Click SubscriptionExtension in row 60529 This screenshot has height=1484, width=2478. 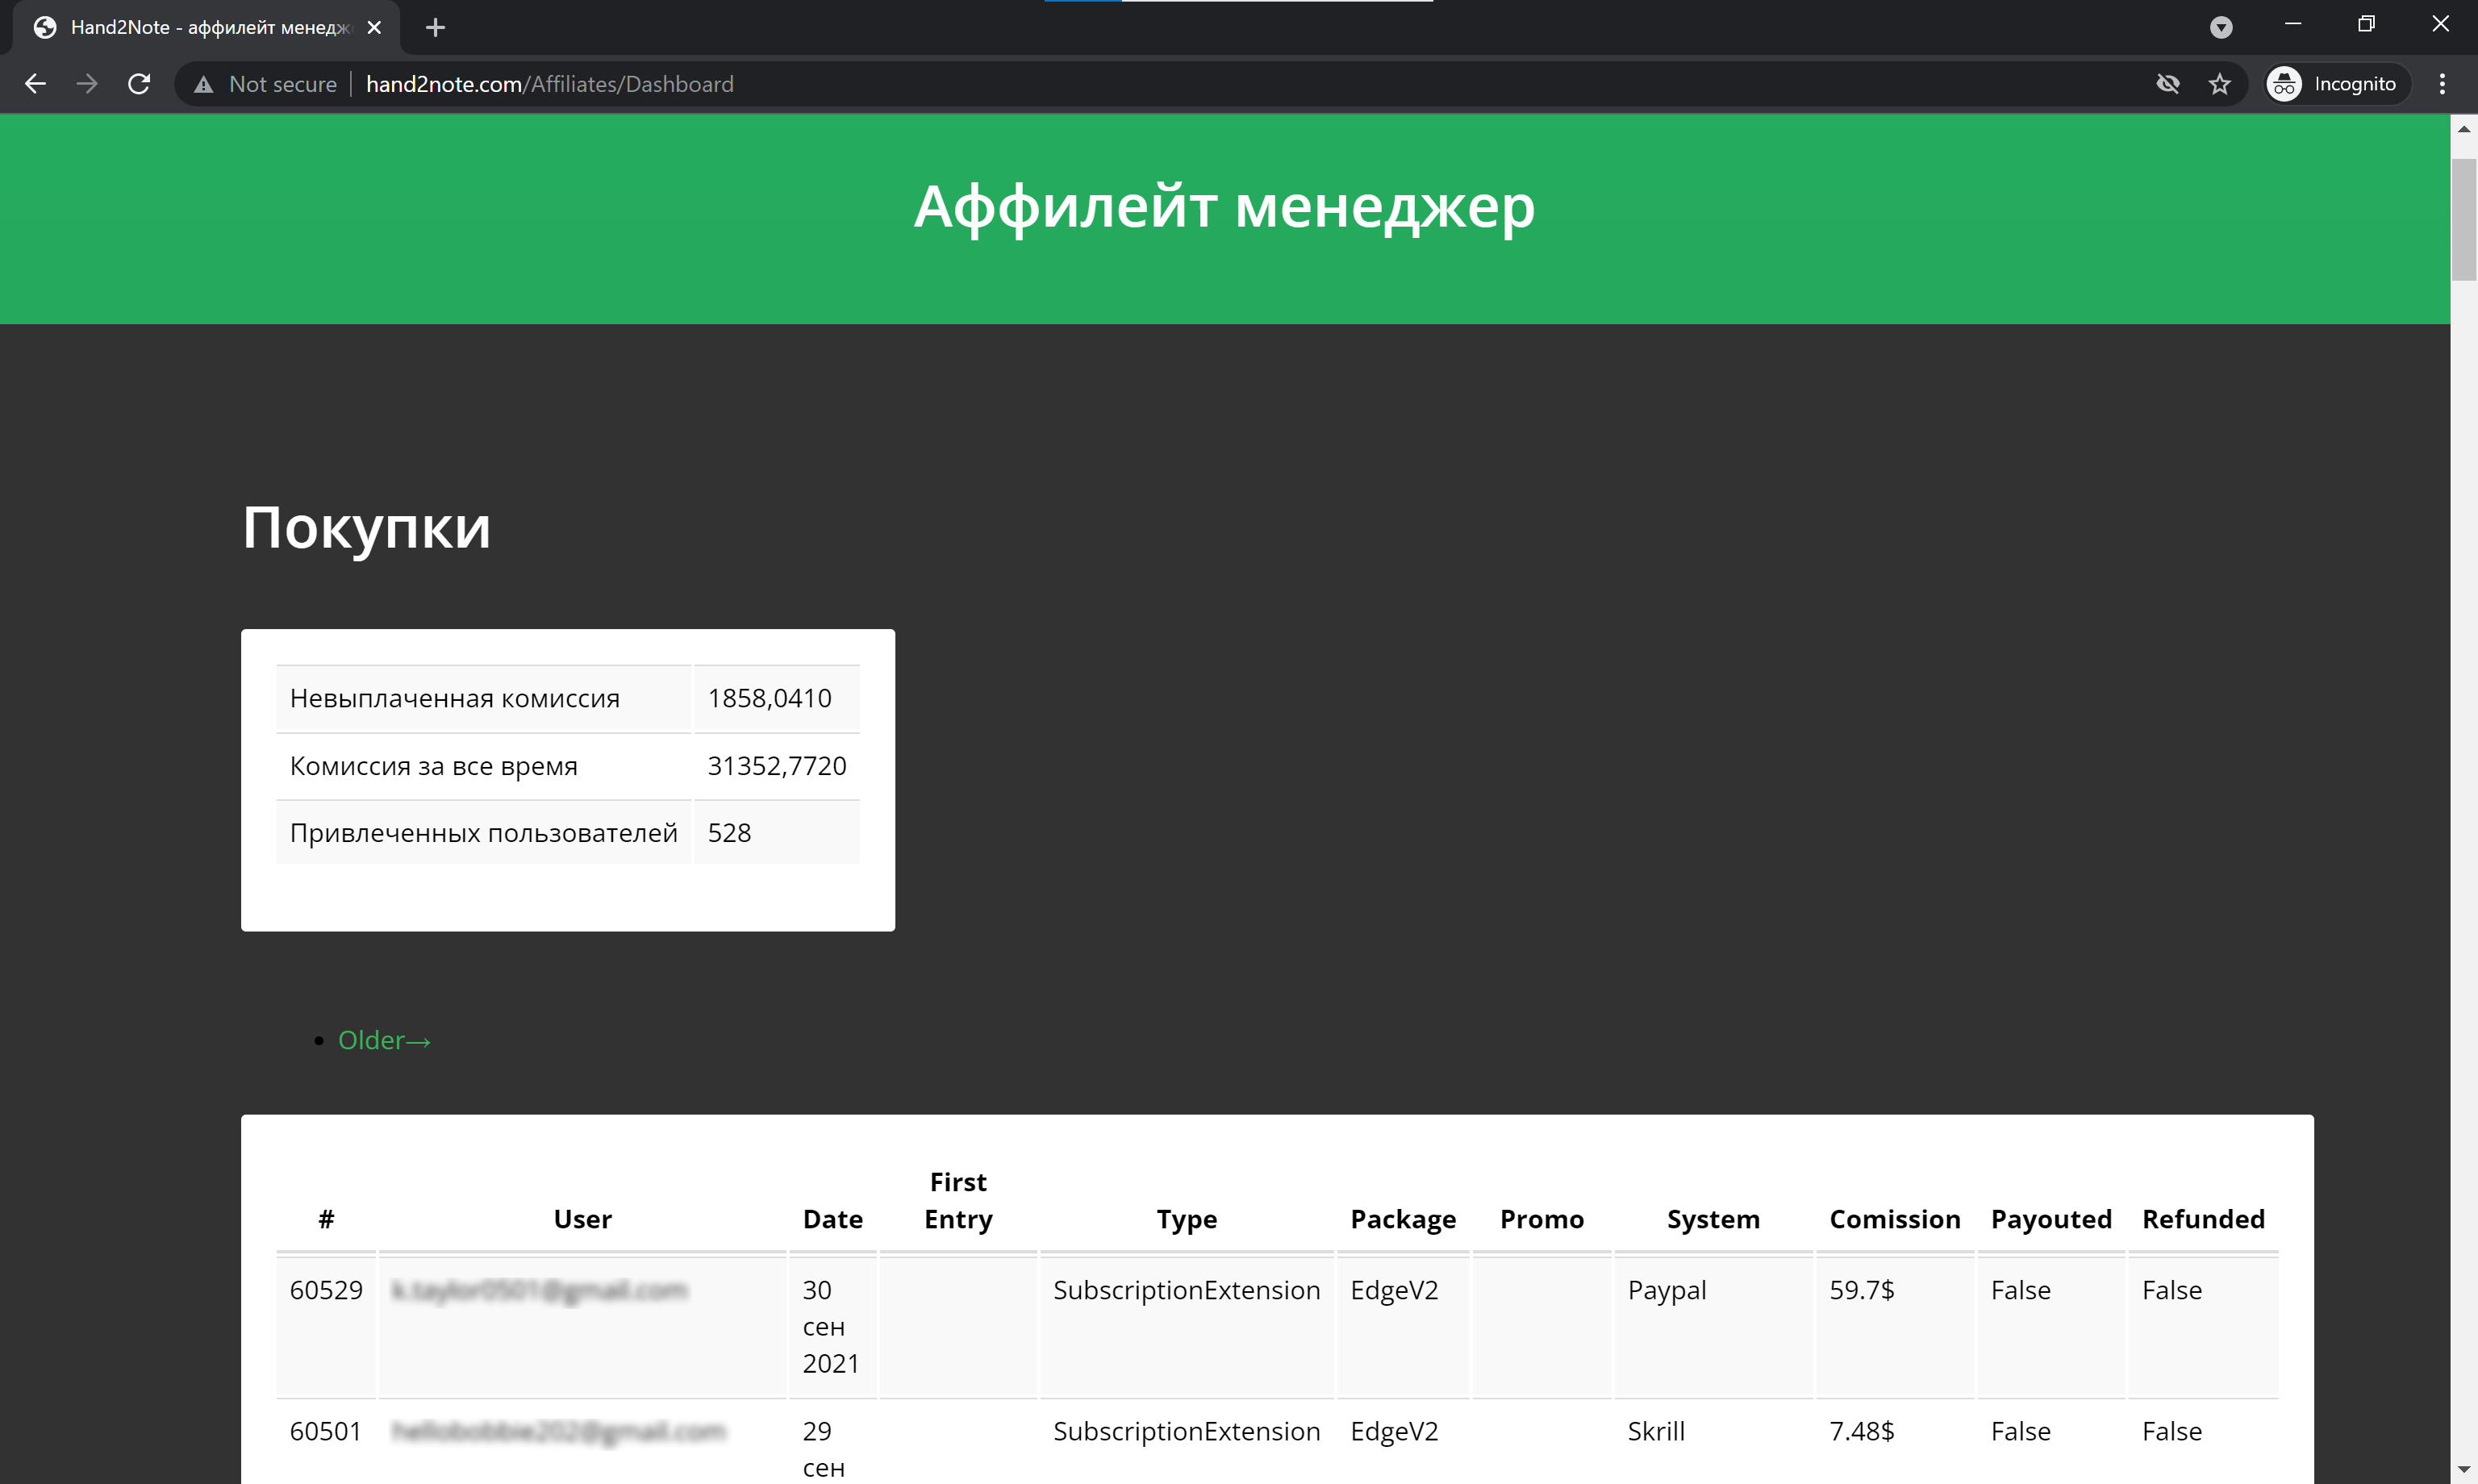pos(1186,1290)
